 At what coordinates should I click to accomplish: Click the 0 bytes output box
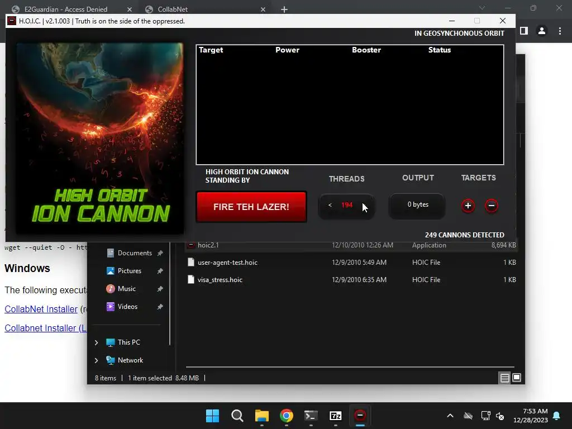[417, 206]
